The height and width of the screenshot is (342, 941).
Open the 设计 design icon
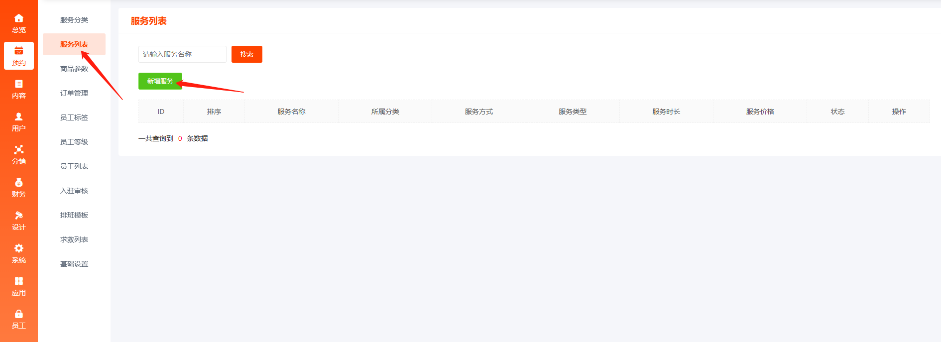coord(18,216)
